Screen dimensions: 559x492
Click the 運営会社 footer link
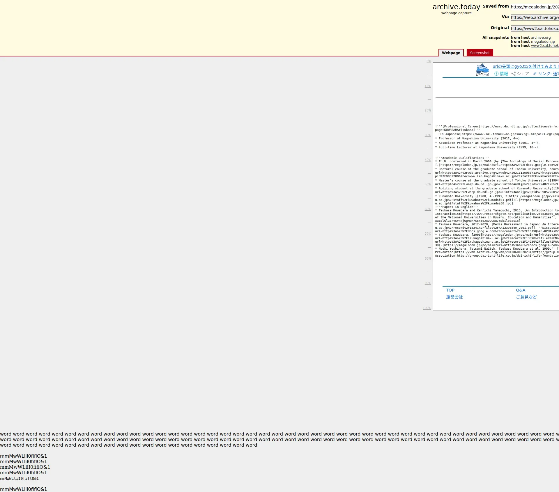pos(454,297)
